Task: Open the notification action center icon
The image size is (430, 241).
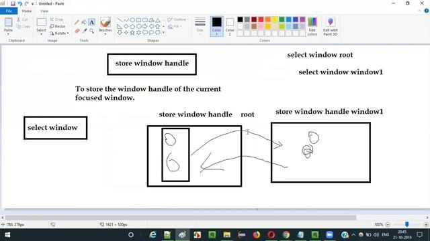Action: point(419,235)
